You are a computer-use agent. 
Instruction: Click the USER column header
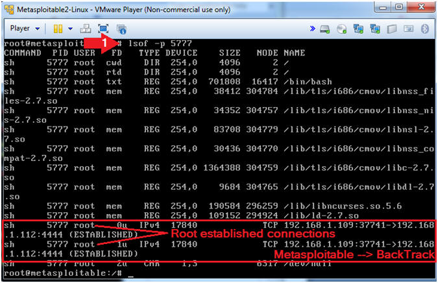pyautogui.click(x=84, y=53)
